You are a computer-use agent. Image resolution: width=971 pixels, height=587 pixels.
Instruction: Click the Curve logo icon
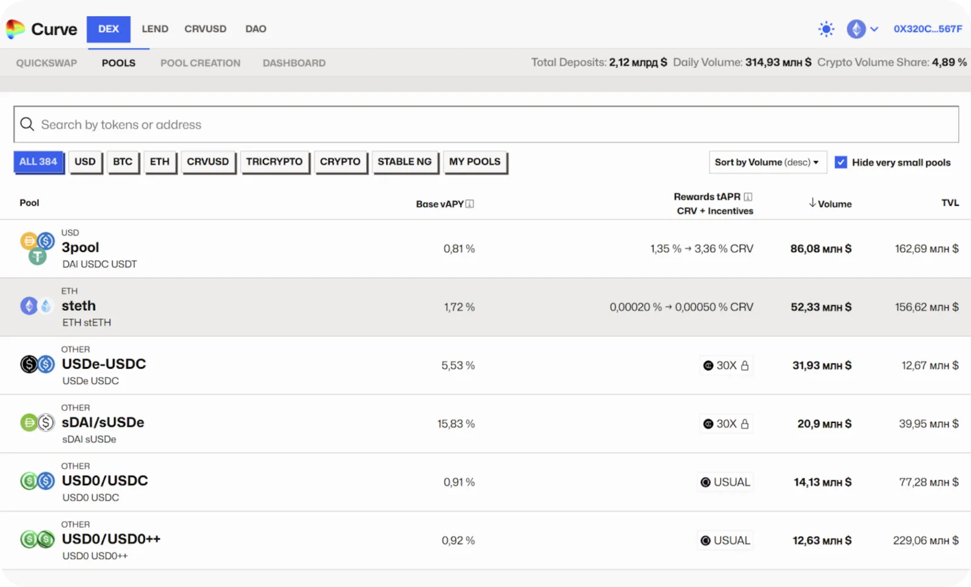click(x=15, y=29)
